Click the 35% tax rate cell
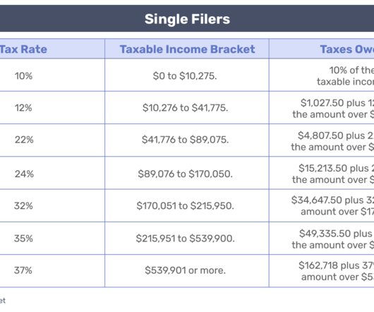The width and height of the screenshot is (374, 312). click(x=52, y=239)
